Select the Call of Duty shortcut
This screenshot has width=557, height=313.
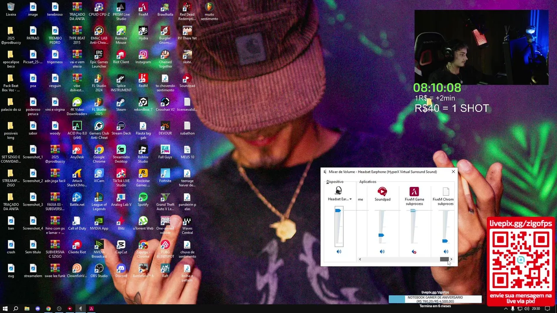click(x=77, y=223)
